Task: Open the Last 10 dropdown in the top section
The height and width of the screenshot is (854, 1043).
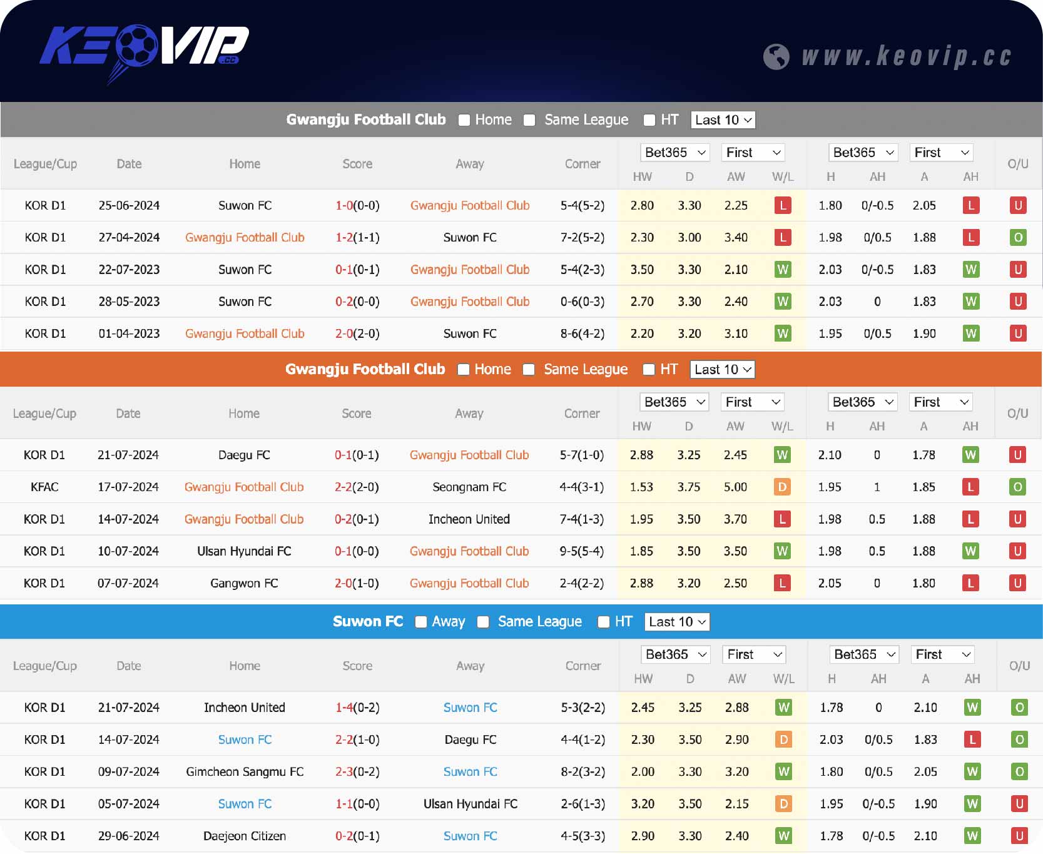Action: [x=722, y=119]
